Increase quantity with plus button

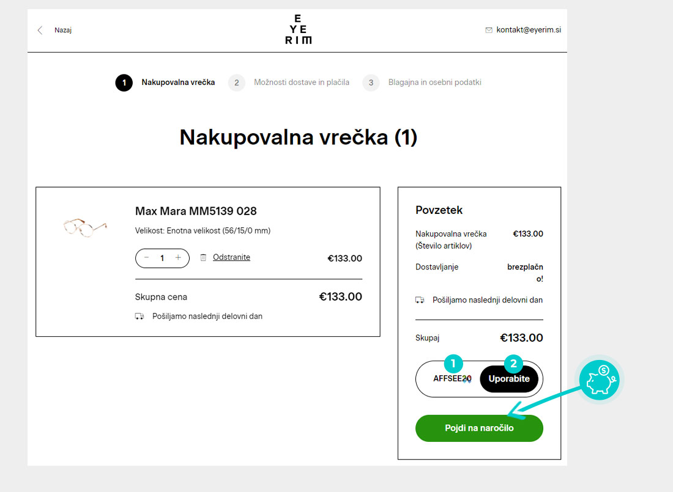click(178, 258)
